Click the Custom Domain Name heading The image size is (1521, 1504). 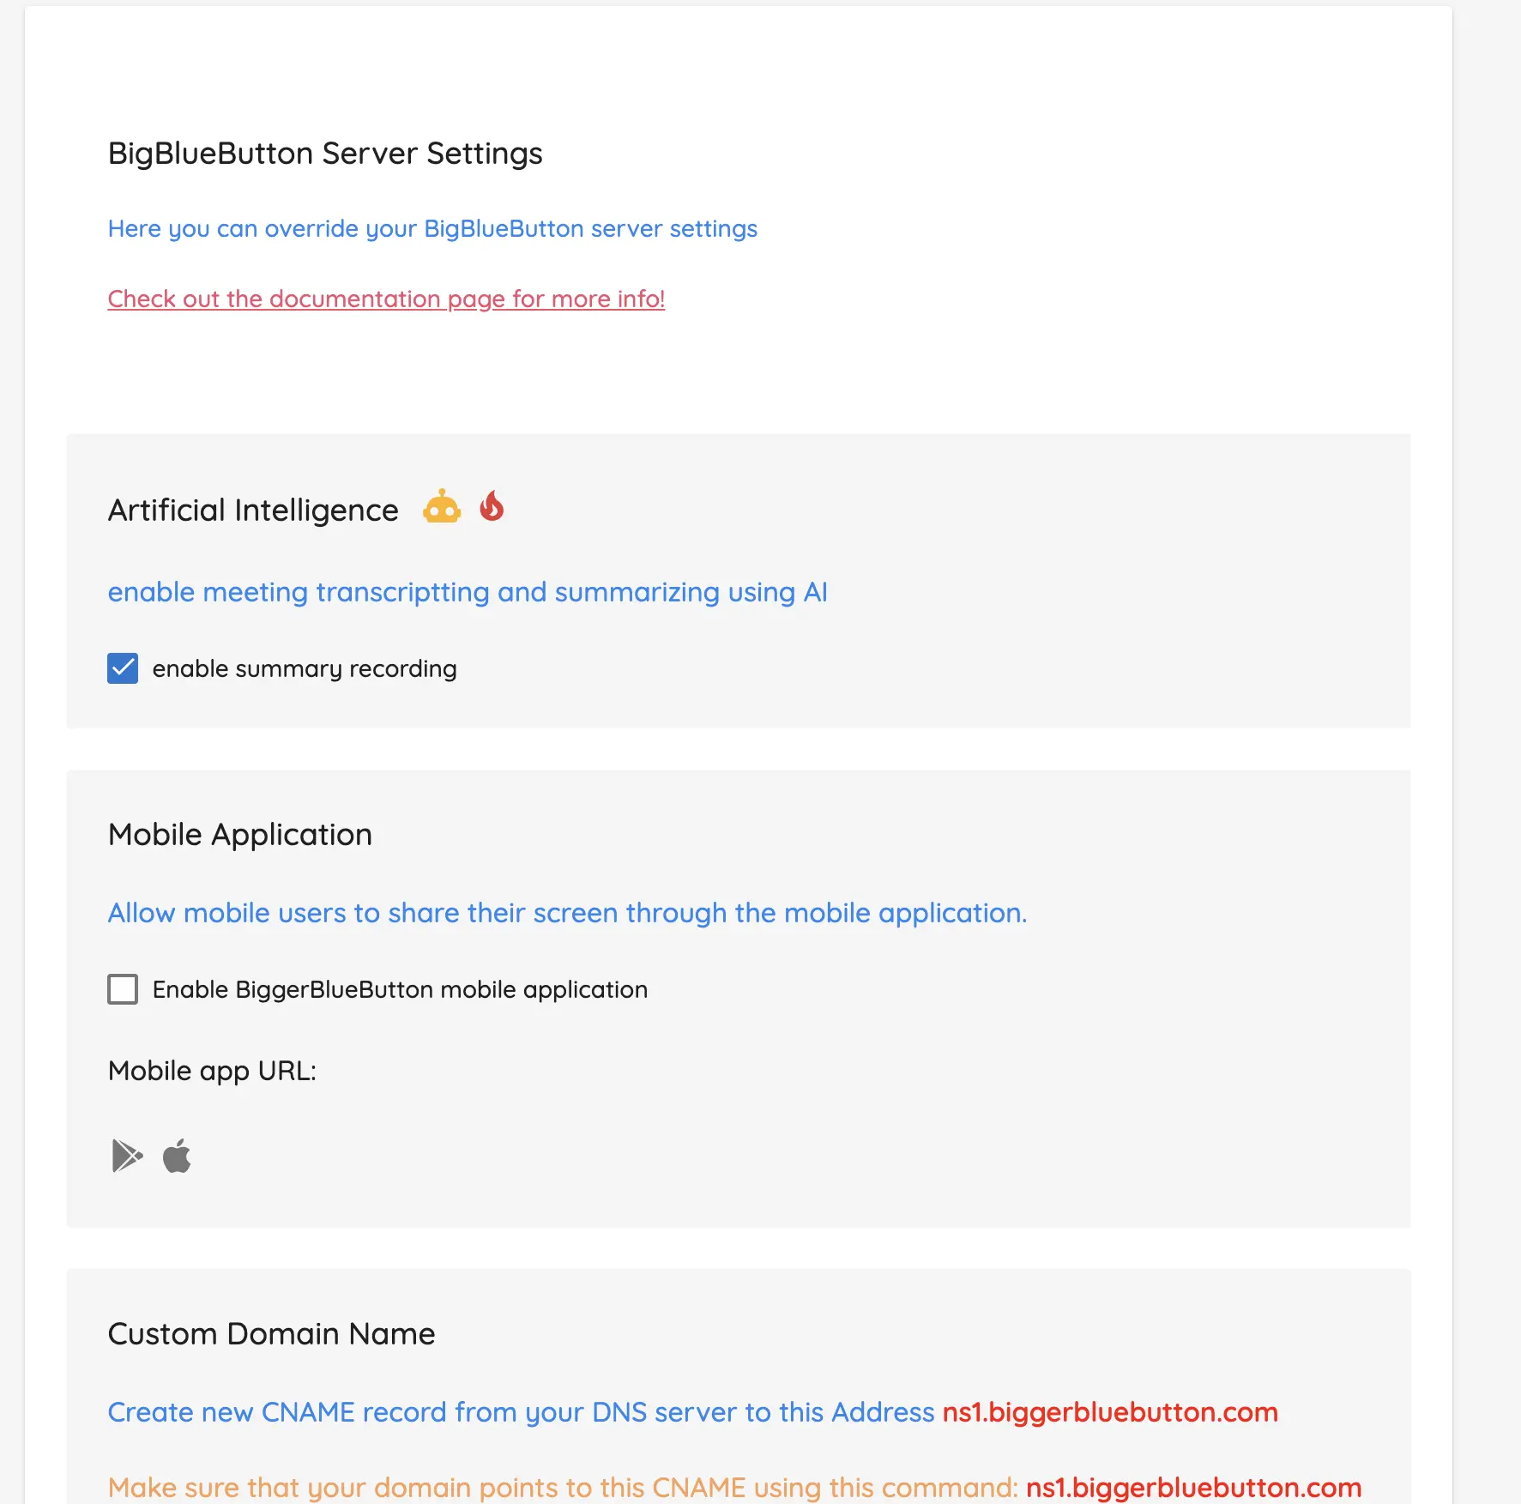tap(271, 1334)
